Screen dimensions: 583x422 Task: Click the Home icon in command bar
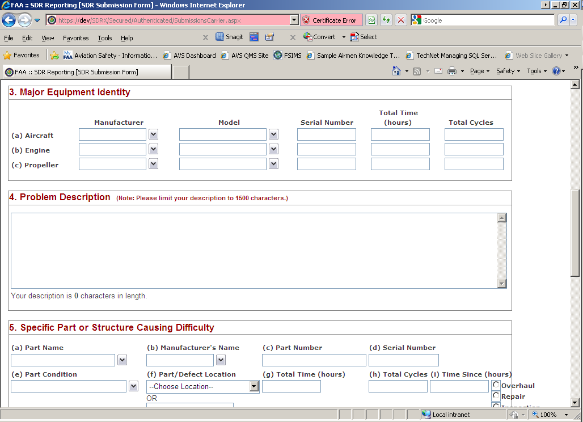tap(396, 71)
